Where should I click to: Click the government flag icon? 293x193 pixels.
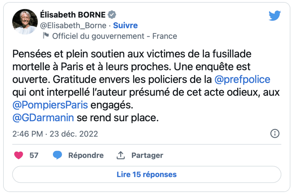46,35
